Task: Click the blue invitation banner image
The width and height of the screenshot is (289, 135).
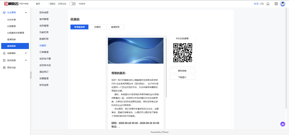Action: (x=136, y=51)
